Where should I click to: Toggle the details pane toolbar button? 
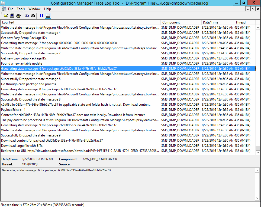click(48, 16)
